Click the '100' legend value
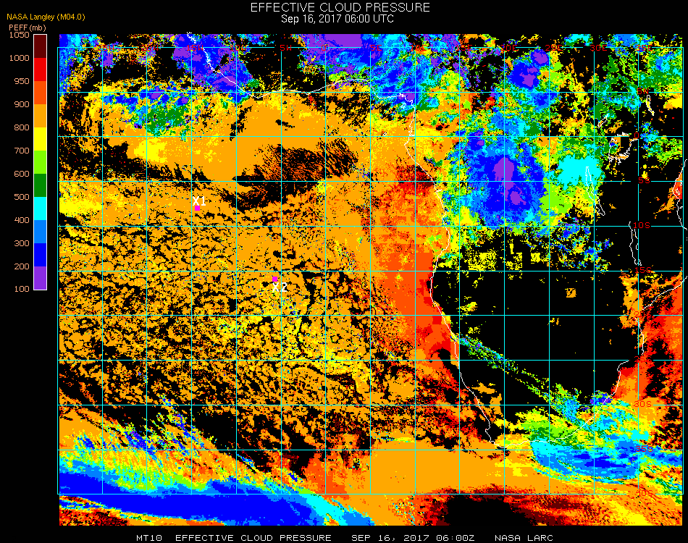This screenshot has height=543, width=688. [x=22, y=289]
